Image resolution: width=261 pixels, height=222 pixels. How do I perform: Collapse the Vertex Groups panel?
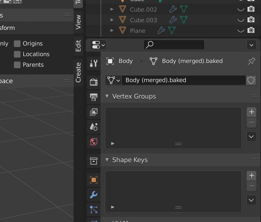[x=107, y=96]
